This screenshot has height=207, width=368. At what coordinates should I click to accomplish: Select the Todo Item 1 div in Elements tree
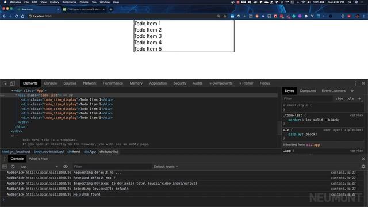tap(67, 99)
